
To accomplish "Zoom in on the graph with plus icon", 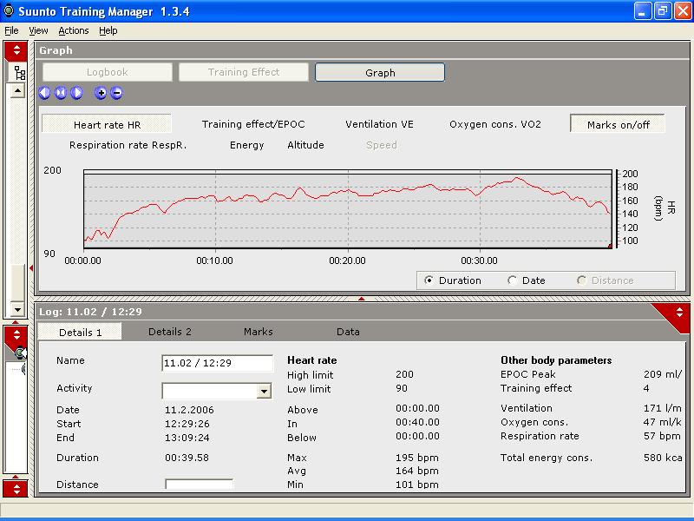I will (101, 93).
